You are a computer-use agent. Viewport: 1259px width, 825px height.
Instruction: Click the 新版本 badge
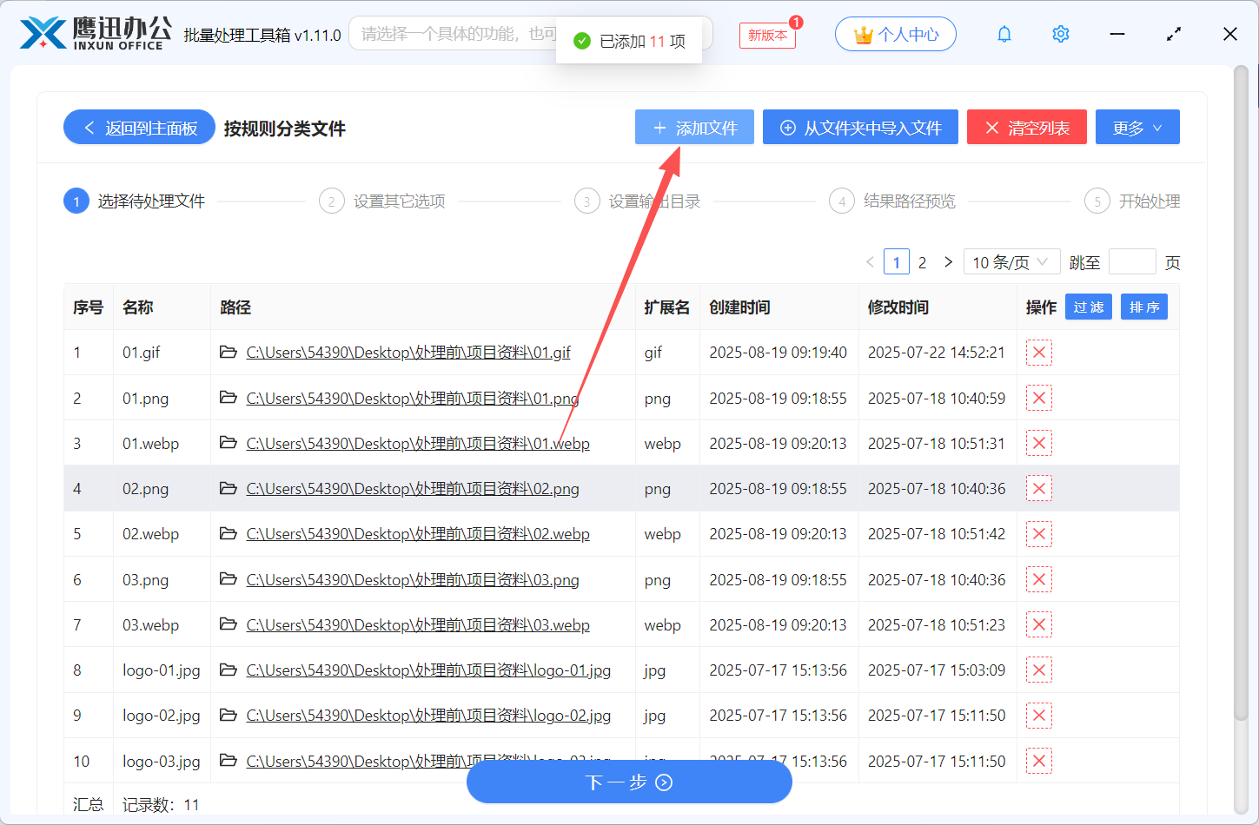pos(767,35)
